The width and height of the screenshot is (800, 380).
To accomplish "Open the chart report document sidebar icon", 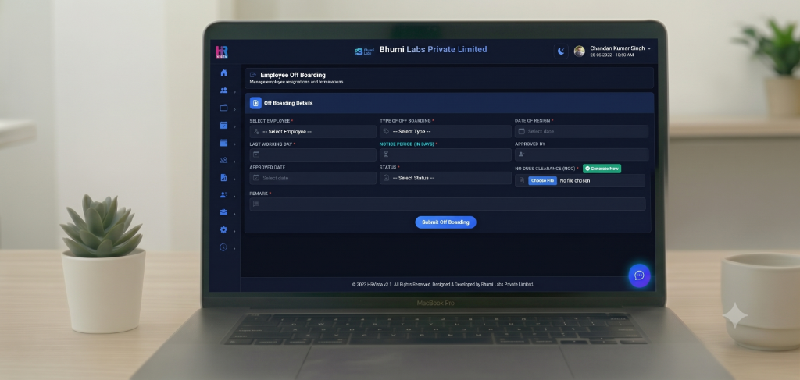I will click(223, 178).
